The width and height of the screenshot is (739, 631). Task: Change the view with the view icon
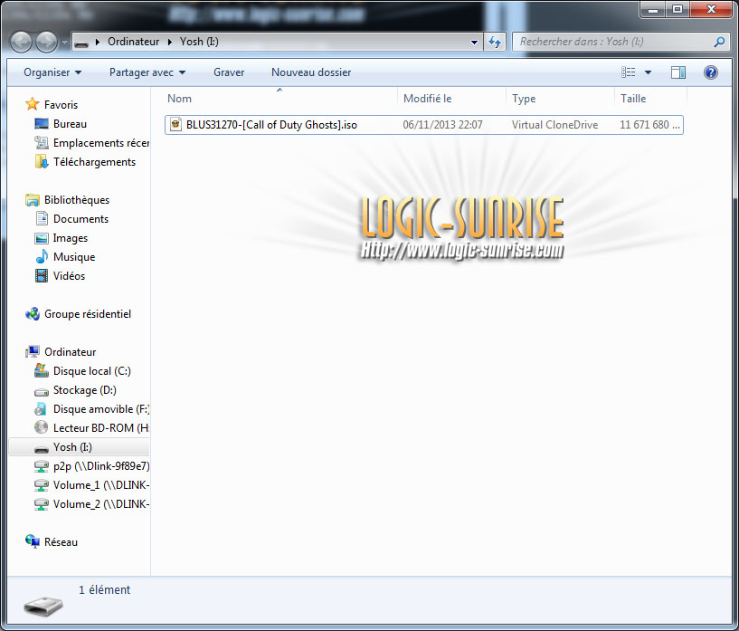pyautogui.click(x=629, y=72)
